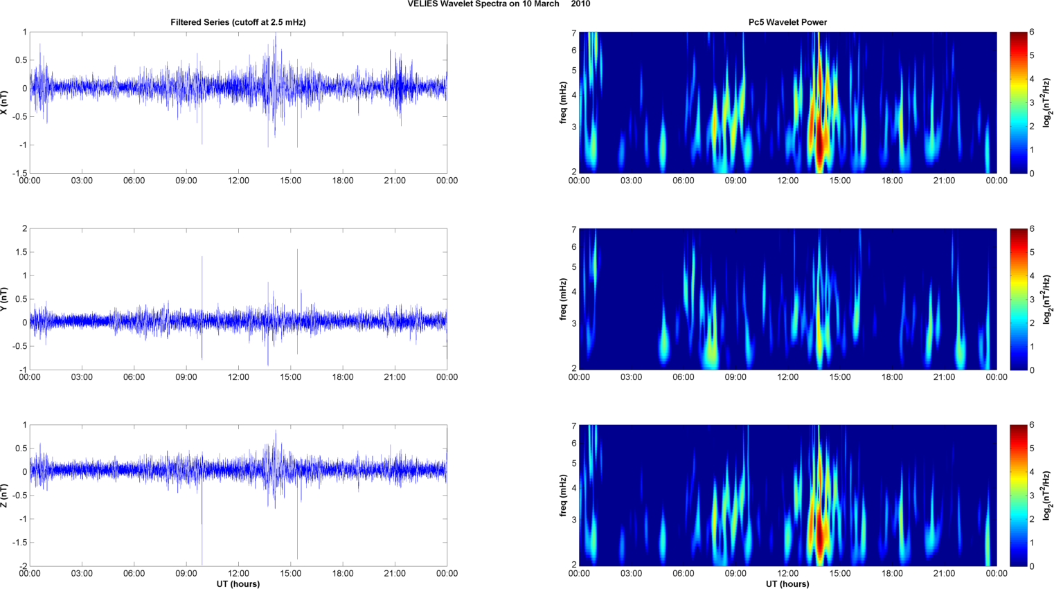Click the log2(nT²/Hz) label of the middle colorbar

1047,299
